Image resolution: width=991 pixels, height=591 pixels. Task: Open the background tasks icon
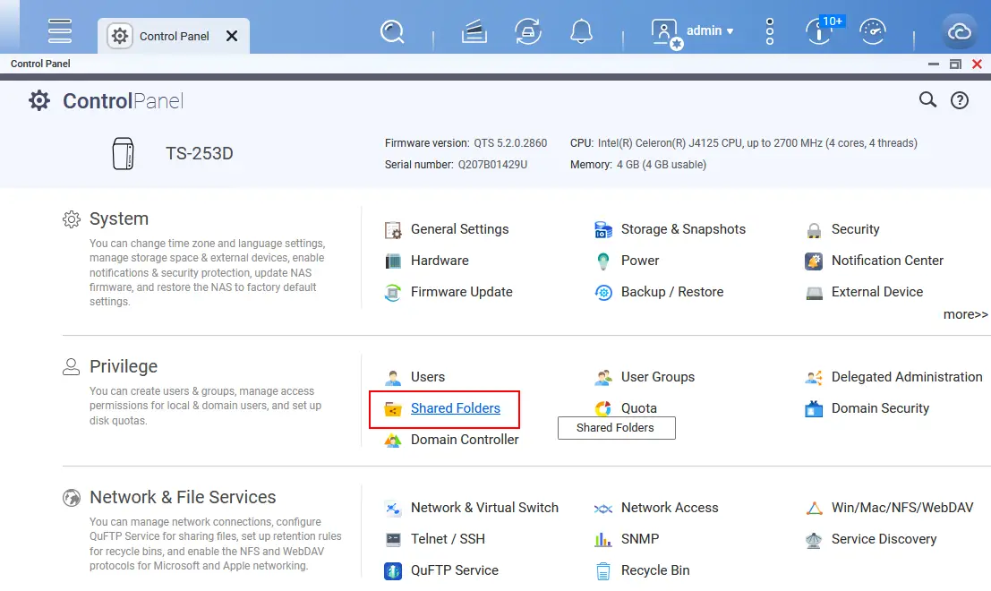click(x=474, y=31)
